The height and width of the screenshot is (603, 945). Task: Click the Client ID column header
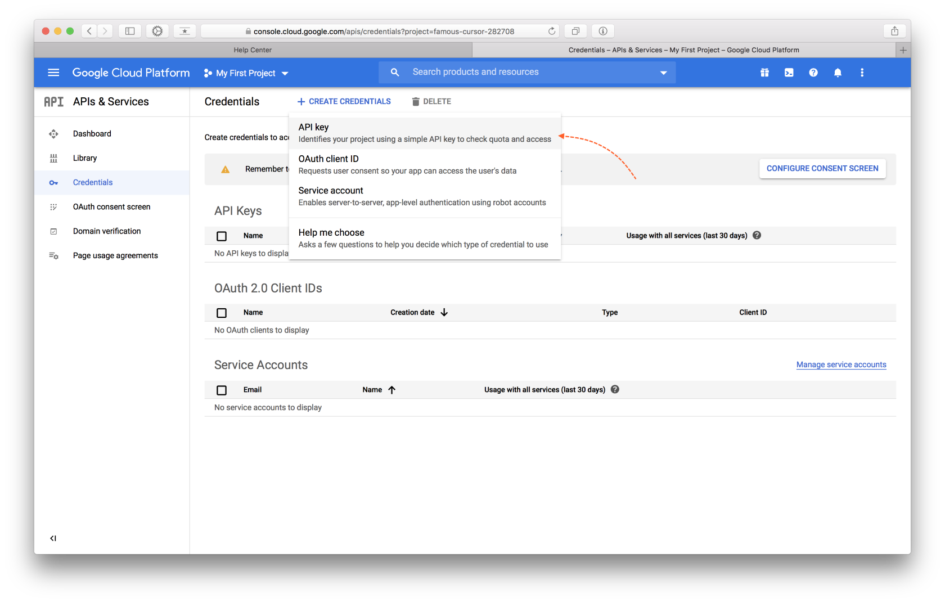coord(753,313)
